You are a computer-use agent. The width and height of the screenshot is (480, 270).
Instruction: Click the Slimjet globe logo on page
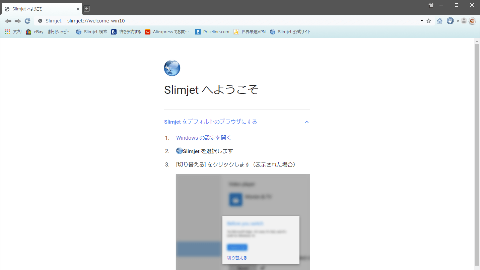coord(172,68)
